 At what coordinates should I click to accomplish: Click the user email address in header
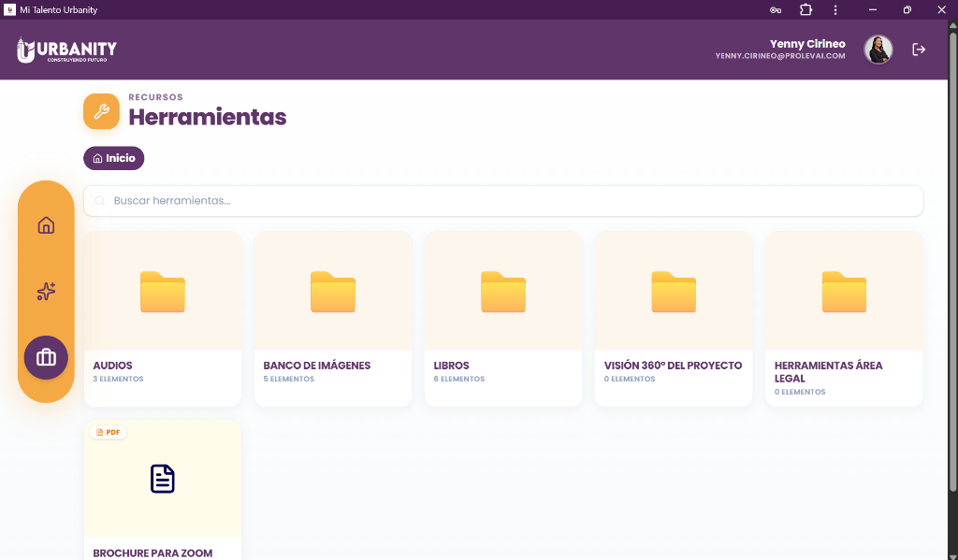click(780, 56)
